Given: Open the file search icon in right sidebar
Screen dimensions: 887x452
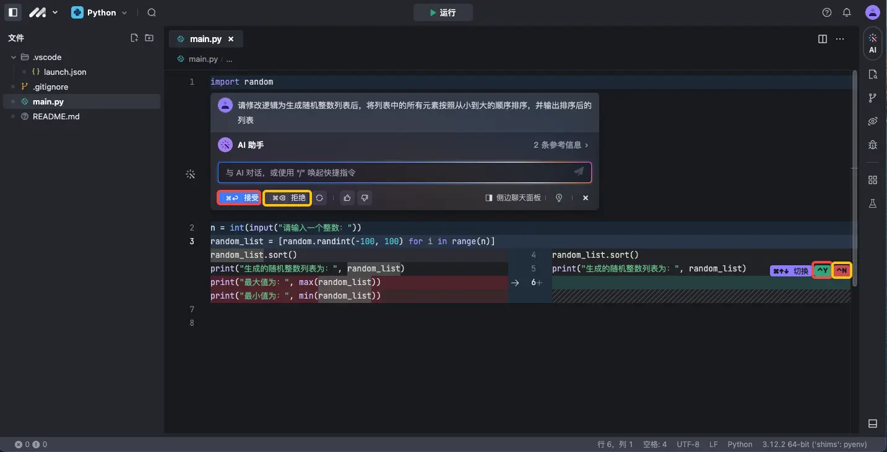Looking at the screenshot, I should coord(873,74).
